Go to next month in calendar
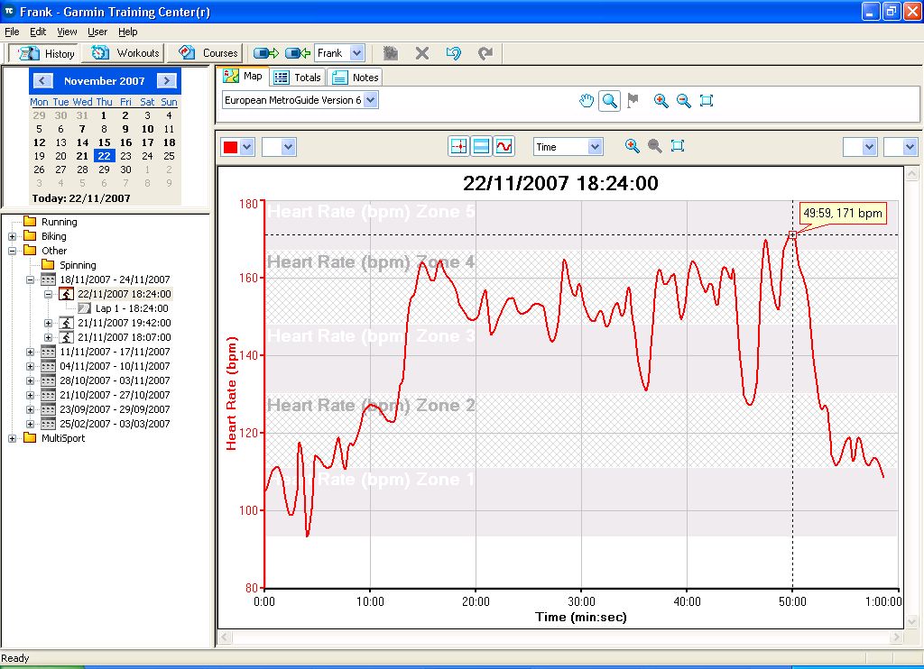Image resolution: width=924 pixels, height=669 pixels. (166, 81)
